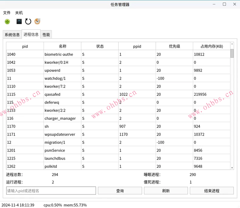Click the scroll down arrow of process list
This screenshot has width=240, height=208.
pos(232,168)
